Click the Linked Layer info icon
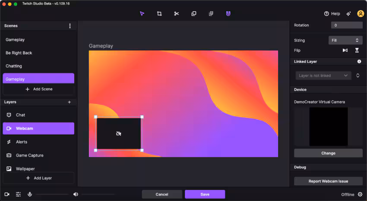The height and width of the screenshot is (201, 367). 359,62
